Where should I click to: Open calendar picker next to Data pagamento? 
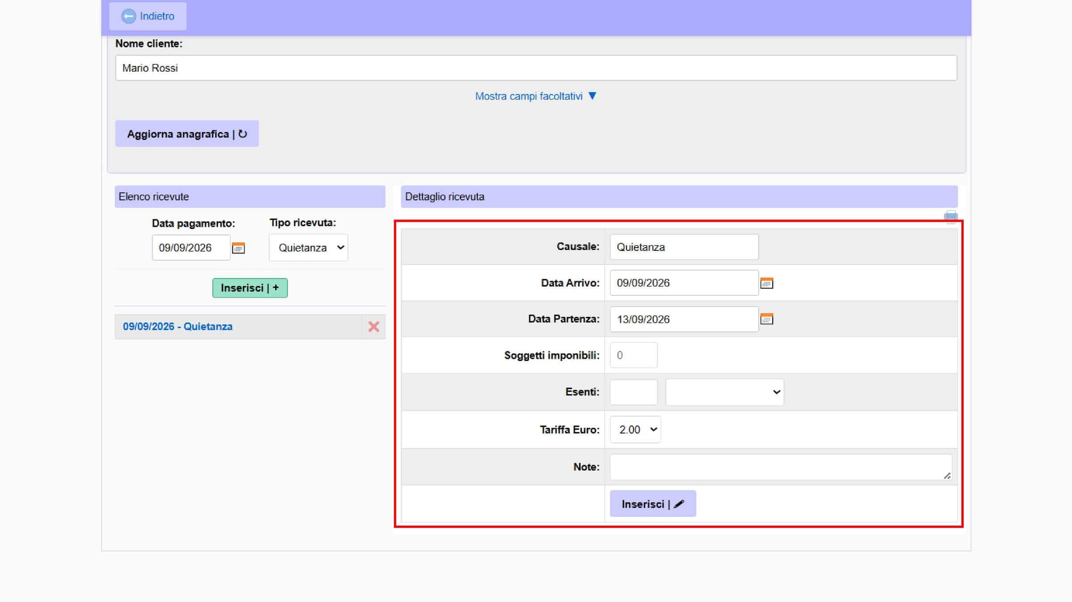click(x=239, y=248)
